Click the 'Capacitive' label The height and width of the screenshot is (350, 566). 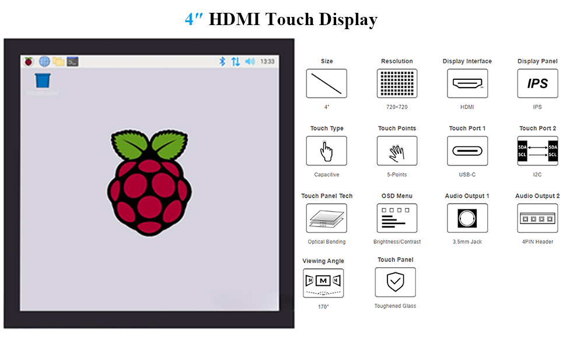(326, 174)
